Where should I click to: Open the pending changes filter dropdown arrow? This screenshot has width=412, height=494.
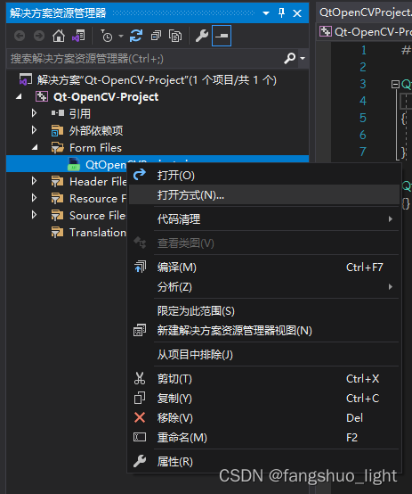121,36
